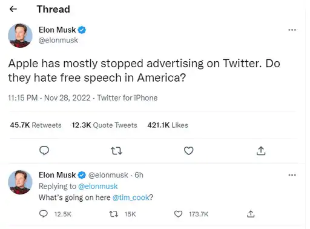Share the main tweet via upload icon

click(261, 151)
